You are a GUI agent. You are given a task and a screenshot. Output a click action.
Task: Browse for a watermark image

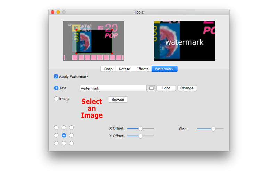pos(118,100)
